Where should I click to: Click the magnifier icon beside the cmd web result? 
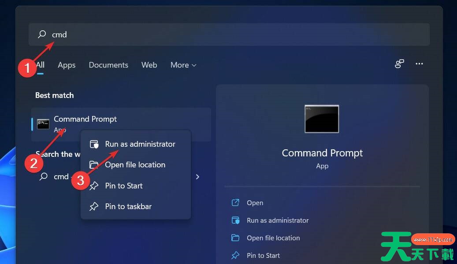pyautogui.click(x=44, y=176)
